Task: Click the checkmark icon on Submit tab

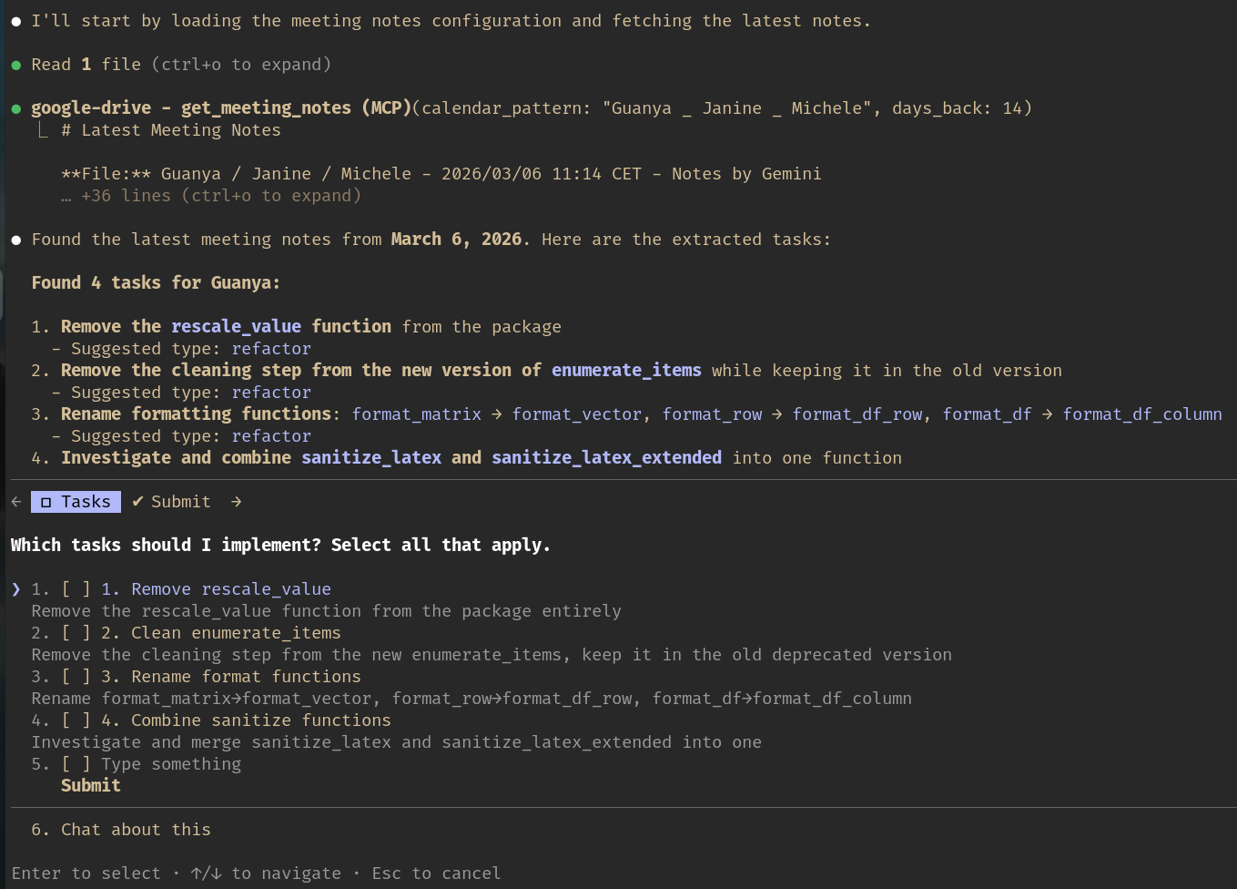Action: pyautogui.click(x=137, y=502)
